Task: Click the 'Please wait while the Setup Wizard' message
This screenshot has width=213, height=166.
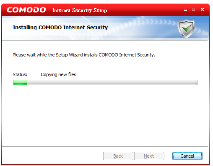Action: pyautogui.click(x=84, y=55)
